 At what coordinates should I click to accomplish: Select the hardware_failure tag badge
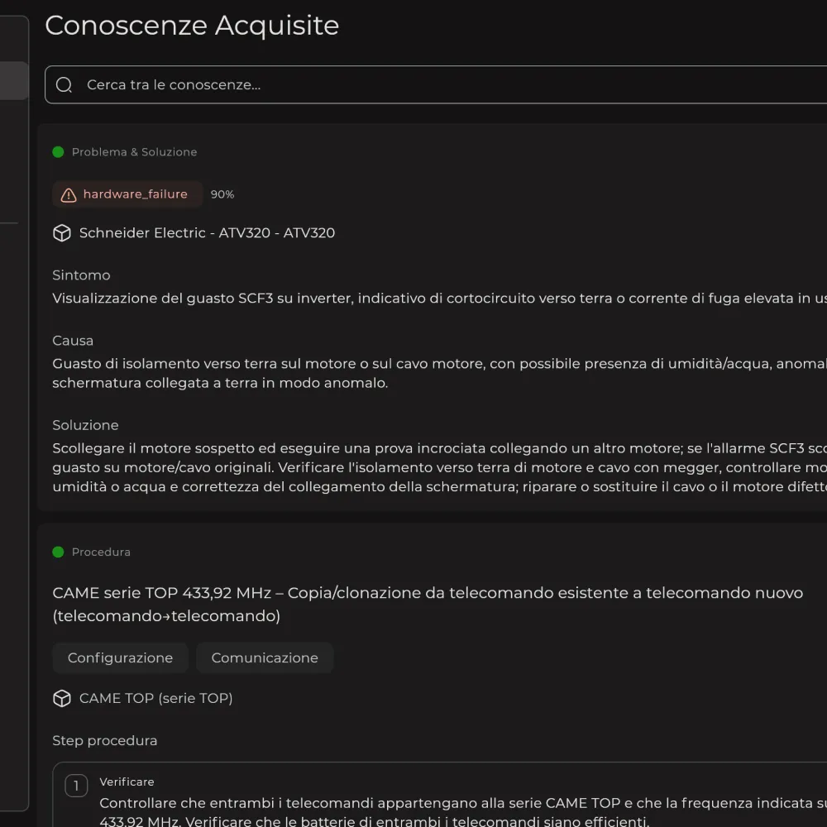click(127, 194)
